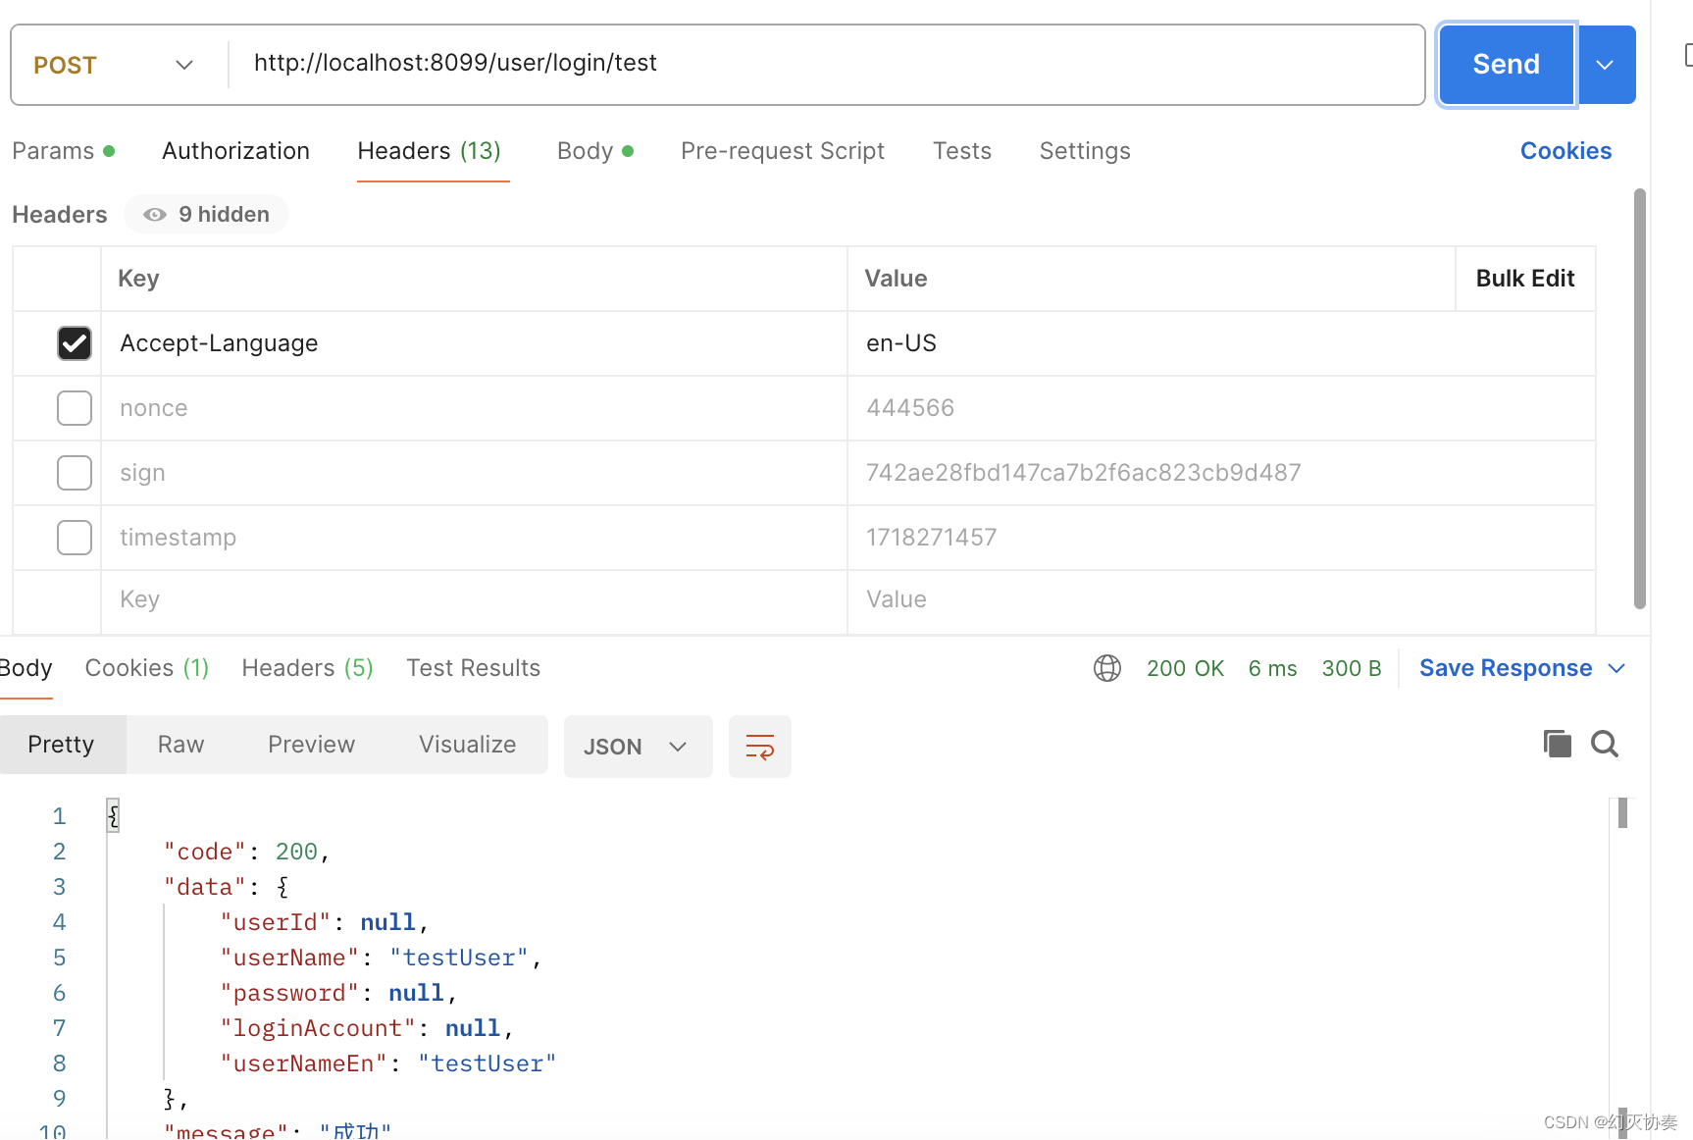Expand the Save Response chevron
Screen dimensions: 1693x1140
[1616, 668]
